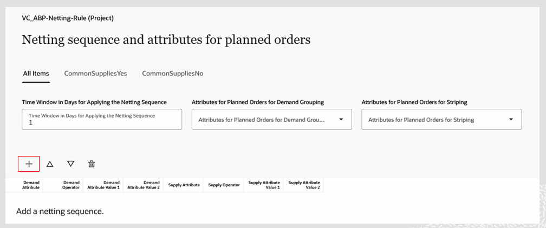This screenshot has height=228, width=546.
Task: Click the plus icon to add a row
Action: coord(29,164)
